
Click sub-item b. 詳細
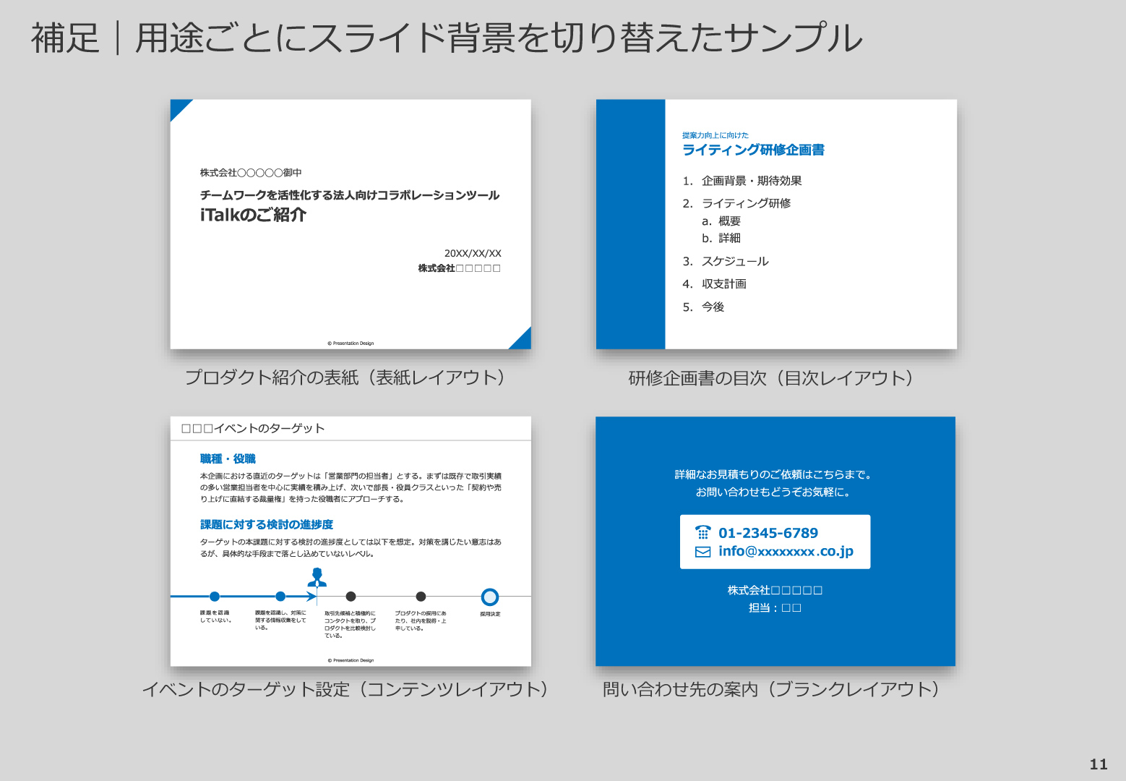(x=721, y=238)
